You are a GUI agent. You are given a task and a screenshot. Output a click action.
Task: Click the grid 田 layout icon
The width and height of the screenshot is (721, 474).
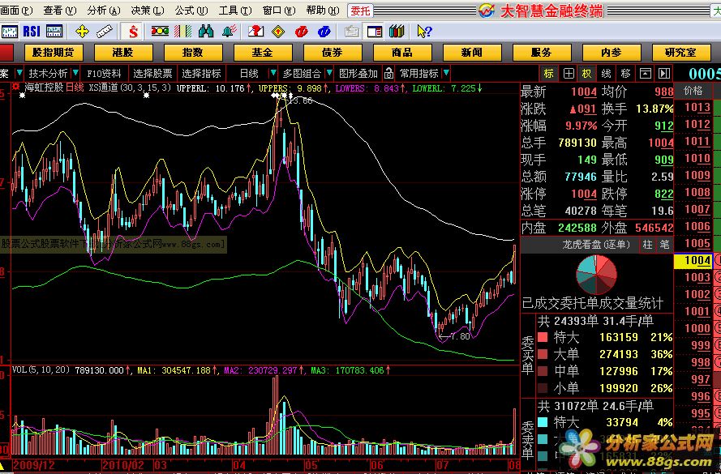coord(569,74)
